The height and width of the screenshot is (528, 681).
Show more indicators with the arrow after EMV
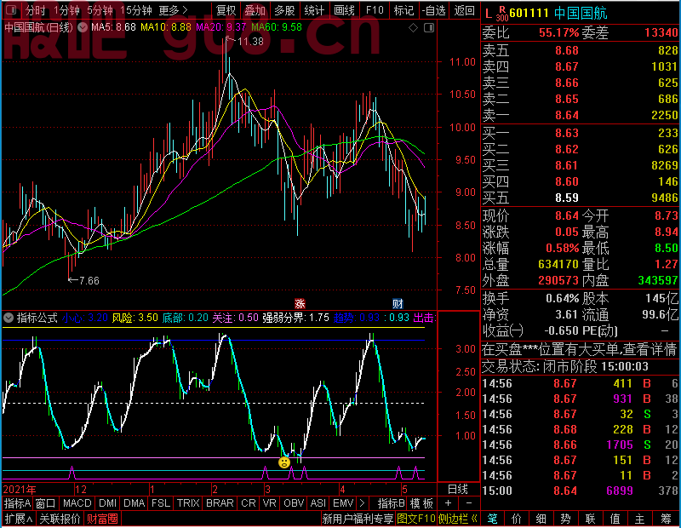point(363,503)
